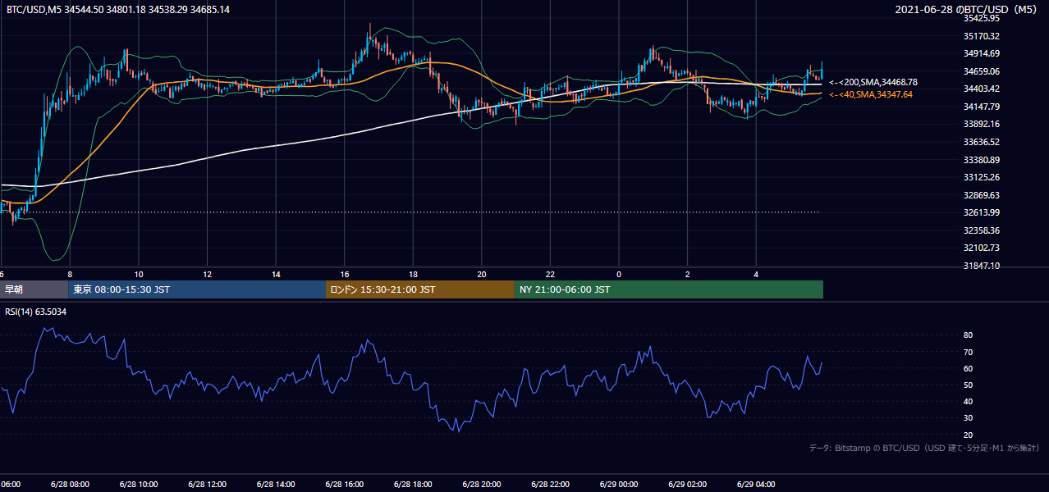
Task: Click the 6/28 10:00 time axis label
Action: click(137, 484)
